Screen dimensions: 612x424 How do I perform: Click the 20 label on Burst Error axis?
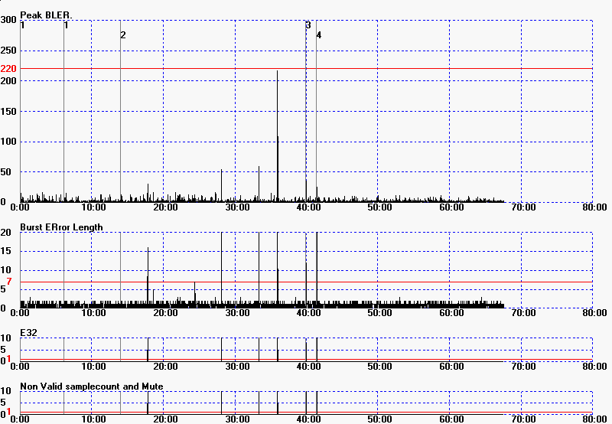(5, 233)
